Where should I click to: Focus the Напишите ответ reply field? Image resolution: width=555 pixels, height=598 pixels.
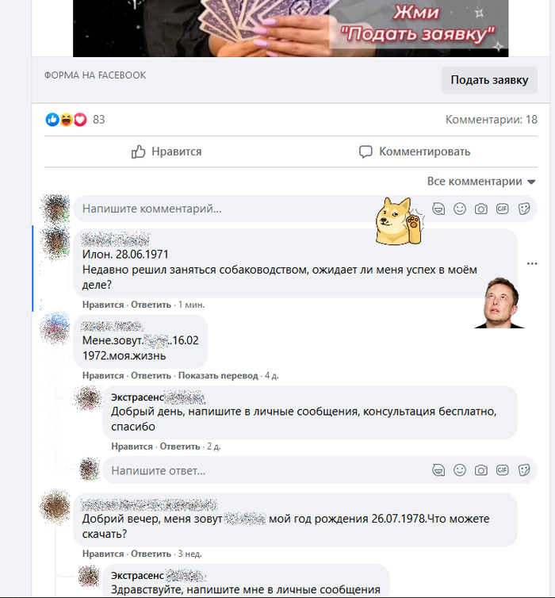coord(267,470)
